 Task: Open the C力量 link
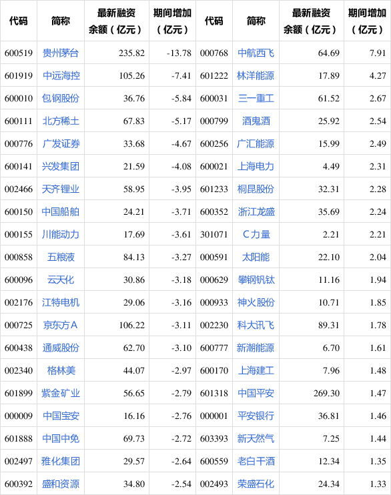point(256,234)
